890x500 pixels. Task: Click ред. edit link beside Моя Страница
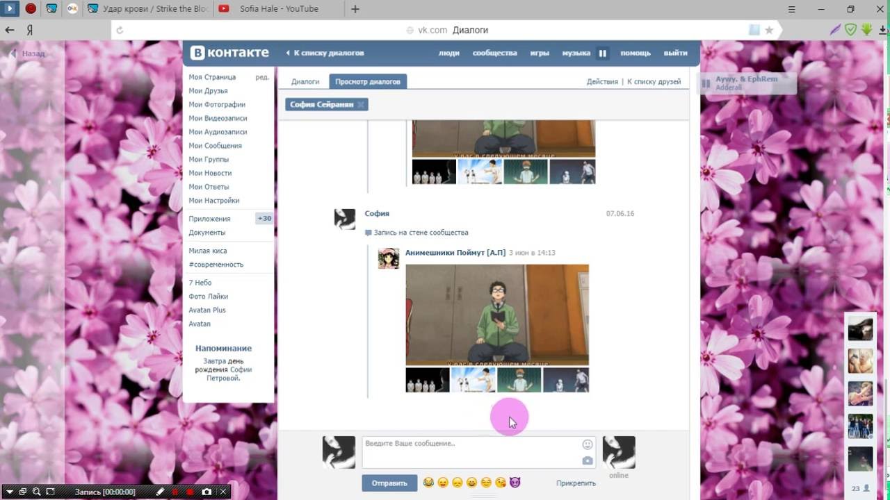262,77
